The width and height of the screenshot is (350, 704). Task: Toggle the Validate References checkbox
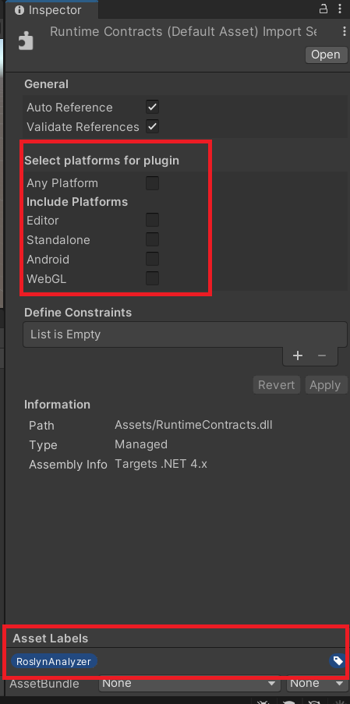[152, 126]
